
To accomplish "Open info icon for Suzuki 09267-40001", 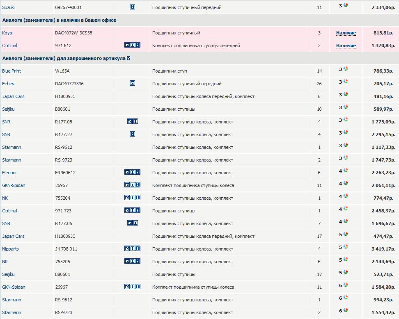I will tap(132, 7).
